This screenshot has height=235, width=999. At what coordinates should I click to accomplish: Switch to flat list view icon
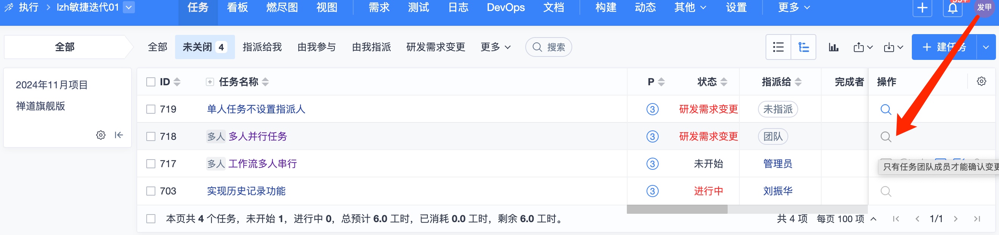778,47
